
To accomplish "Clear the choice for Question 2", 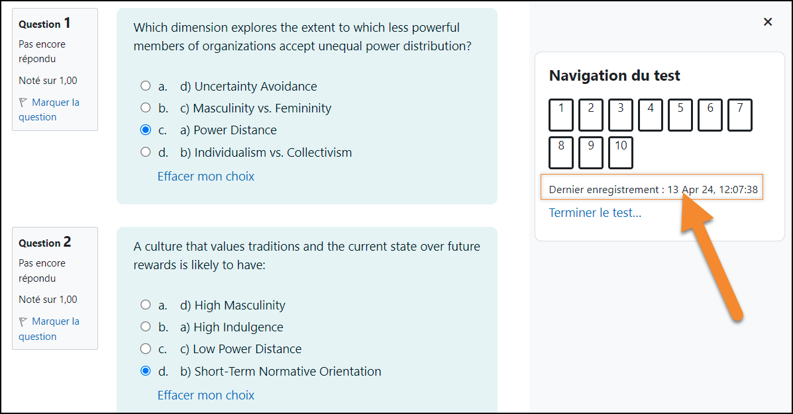I will click(x=206, y=395).
